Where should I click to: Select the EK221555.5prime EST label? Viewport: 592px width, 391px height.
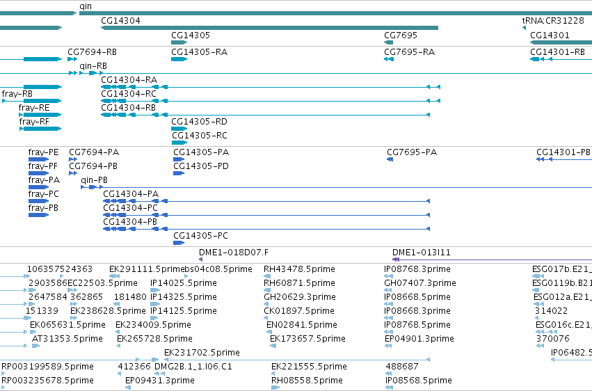[x=309, y=367]
